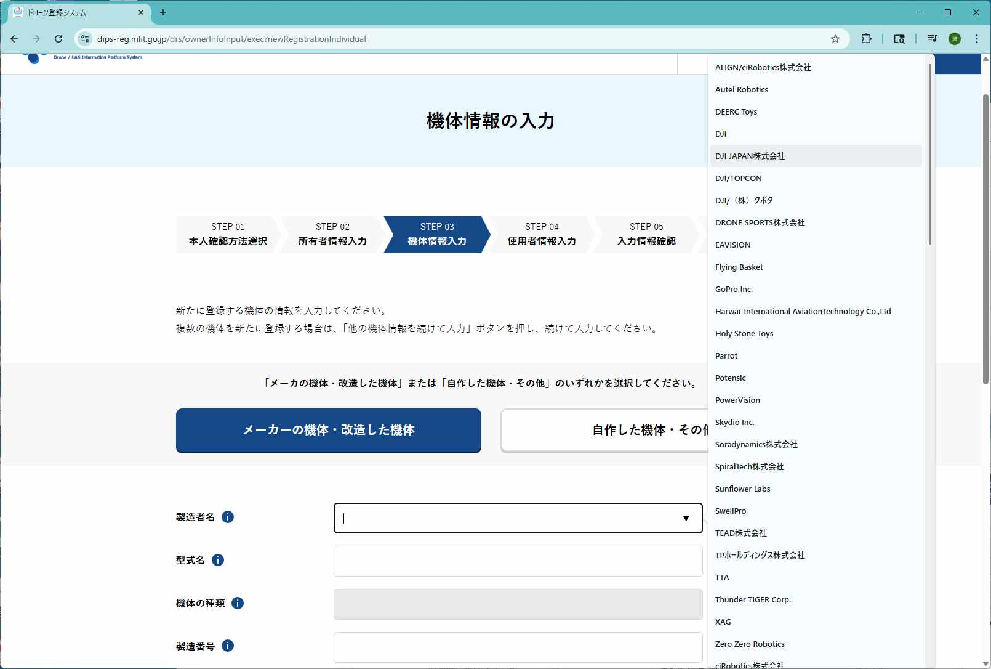The height and width of the screenshot is (669, 991).
Task: Click the browser forward arrow
Action: tap(36, 39)
